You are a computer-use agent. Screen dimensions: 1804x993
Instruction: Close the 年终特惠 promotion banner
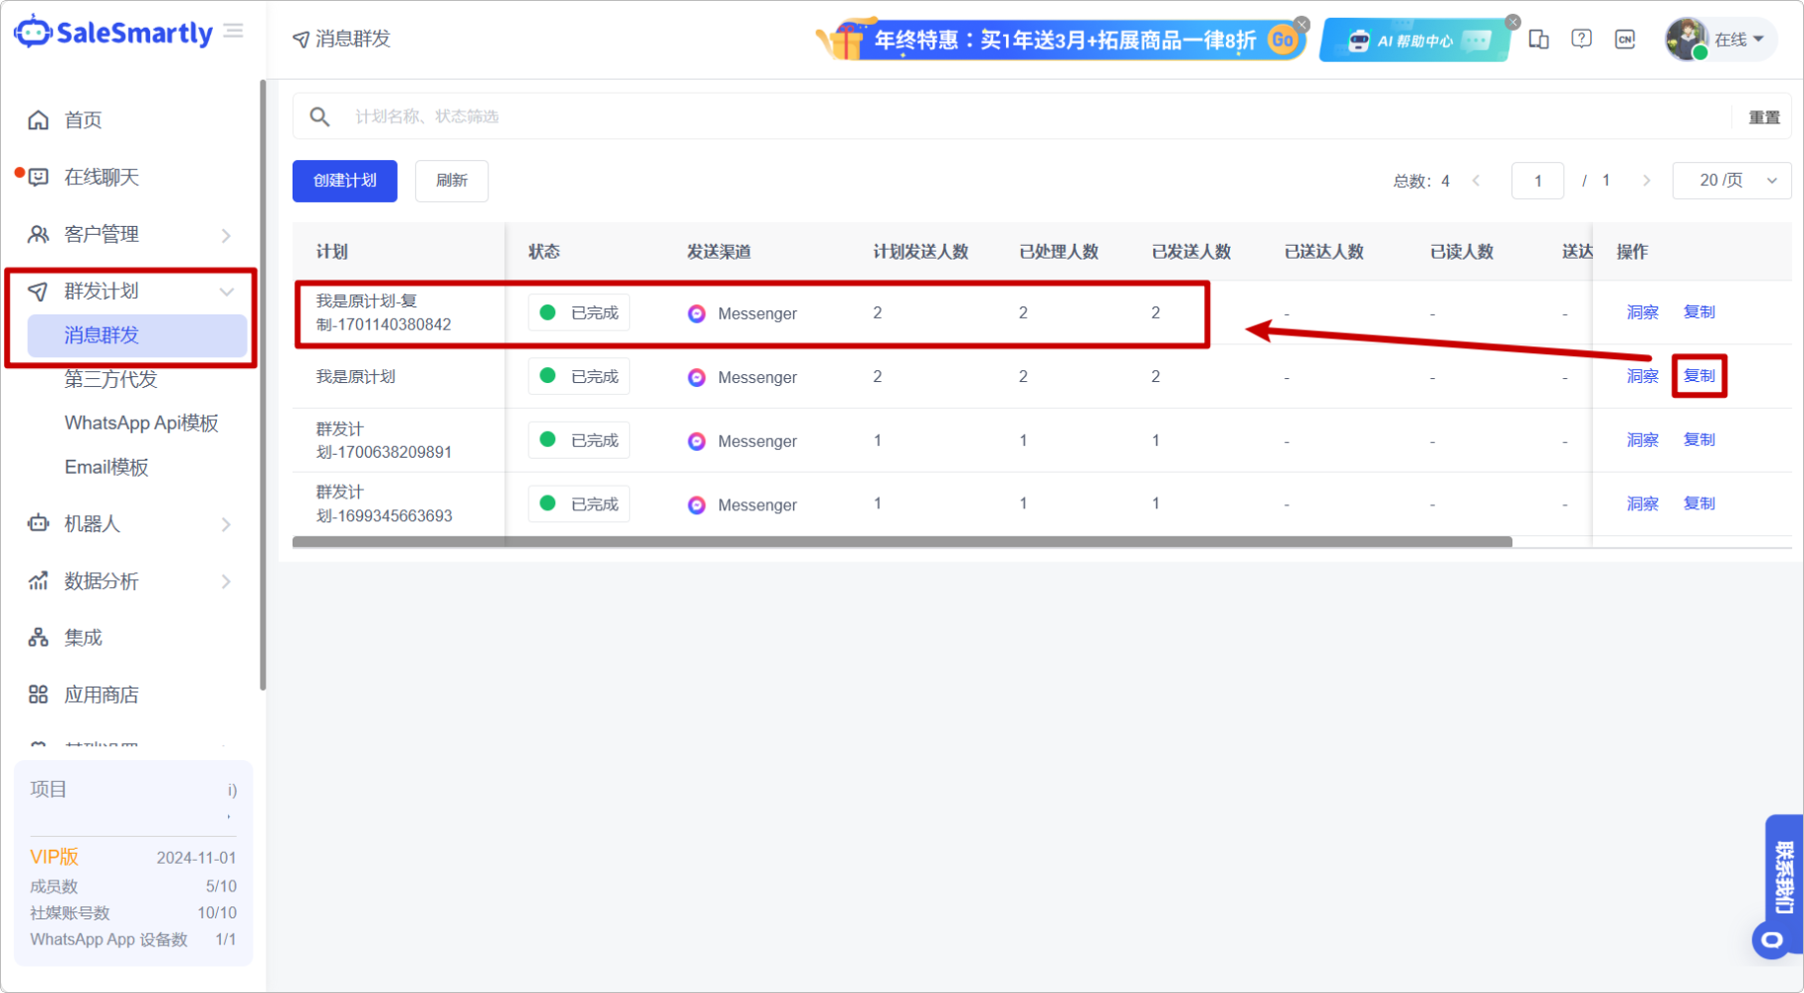click(x=1302, y=23)
